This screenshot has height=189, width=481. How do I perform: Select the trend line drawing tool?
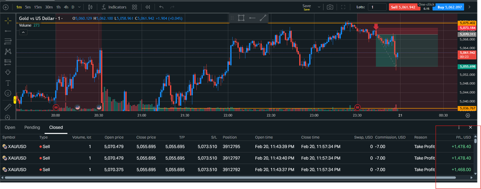pos(8,31)
